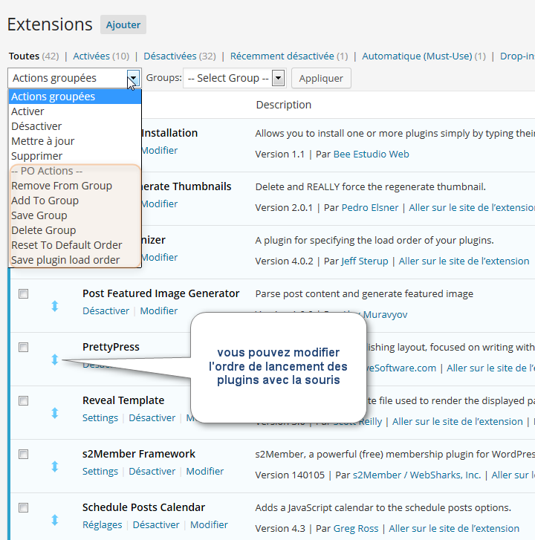Click Désactiver under Reveal Template
Viewport: 535px width, 540px height.
(x=152, y=417)
